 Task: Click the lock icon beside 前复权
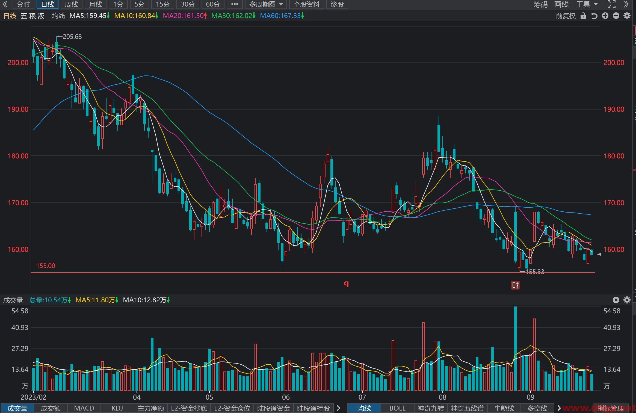point(583,16)
